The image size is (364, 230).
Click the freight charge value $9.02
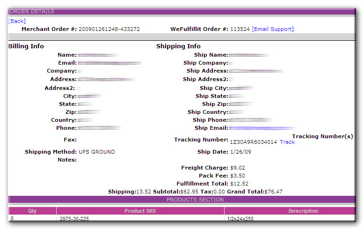238,168
